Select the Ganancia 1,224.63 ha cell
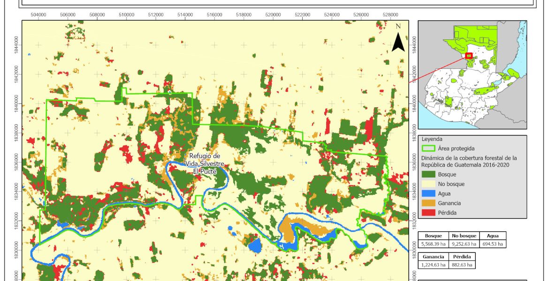The height and width of the screenshot is (281, 549). [x=433, y=265]
